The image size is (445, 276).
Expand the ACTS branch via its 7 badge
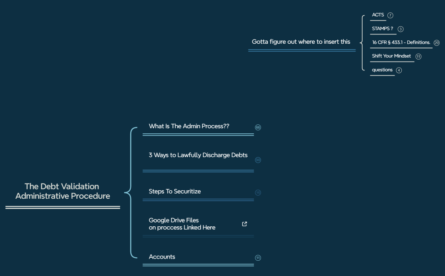(x=390, y=14)
